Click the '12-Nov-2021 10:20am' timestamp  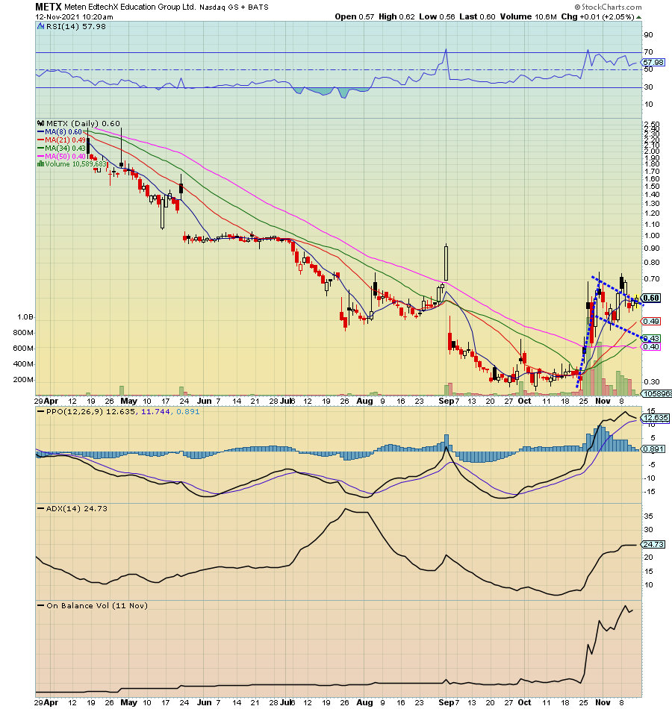pos(74,16)
